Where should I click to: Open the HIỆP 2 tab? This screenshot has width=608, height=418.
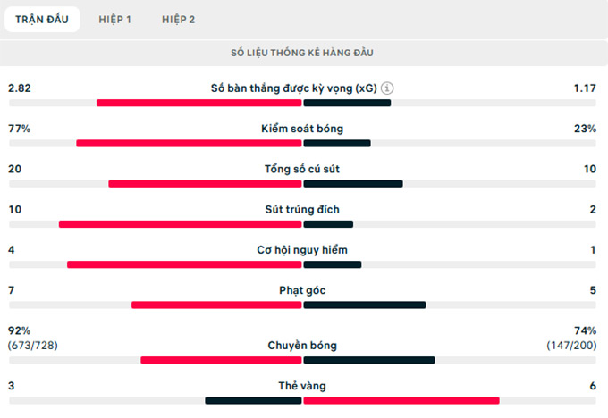pos(179,19)
